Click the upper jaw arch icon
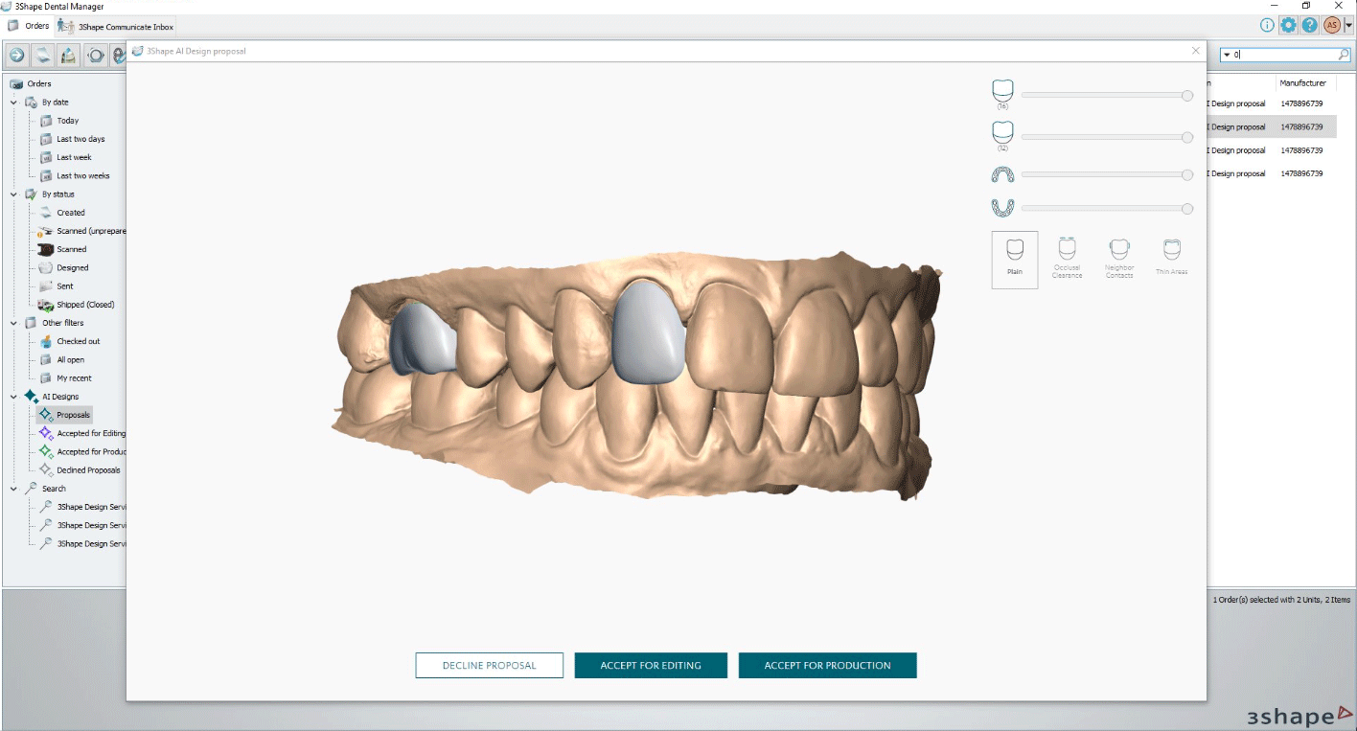 (1002, 174)
